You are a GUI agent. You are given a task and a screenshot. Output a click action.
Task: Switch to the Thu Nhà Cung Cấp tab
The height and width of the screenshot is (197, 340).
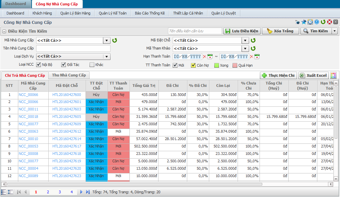(69, 75)
